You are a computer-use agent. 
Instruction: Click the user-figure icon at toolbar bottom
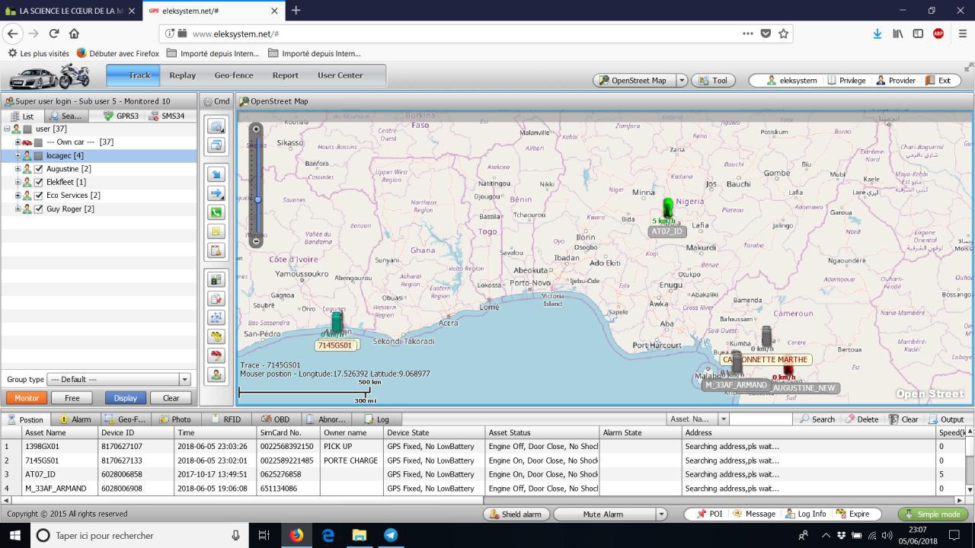click(216, 374)
